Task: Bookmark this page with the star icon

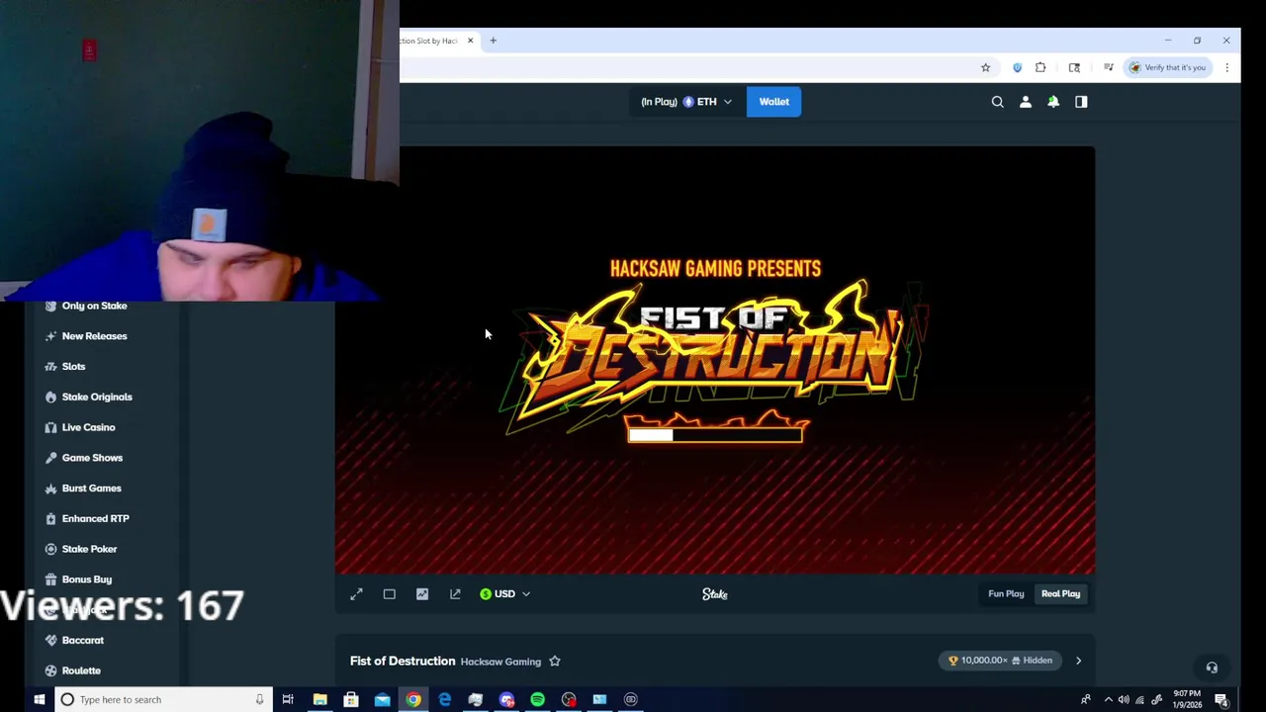Action: coord(985,67)
